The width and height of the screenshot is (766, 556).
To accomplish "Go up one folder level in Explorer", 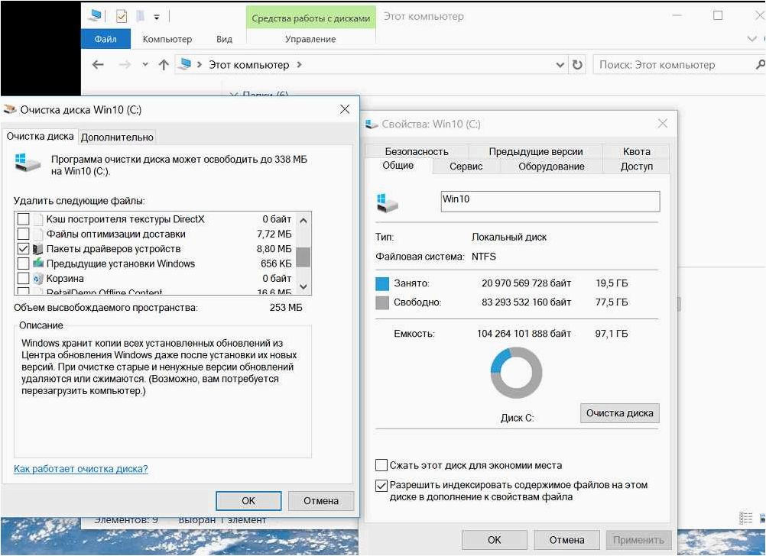I will coord(164,64).
